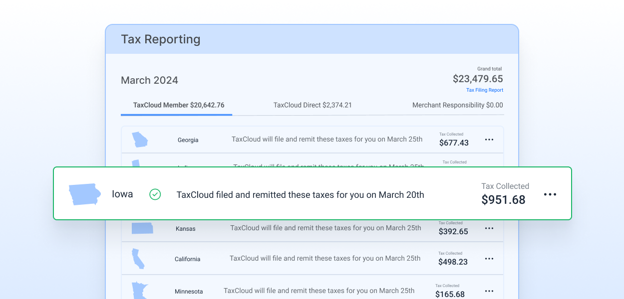Click the March 2024 period heading
This screenshot has width=624, height=299.
tap(149, 80)
